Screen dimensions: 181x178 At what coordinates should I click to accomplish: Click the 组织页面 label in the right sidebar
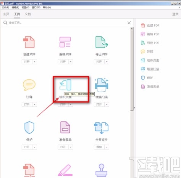[x=153, y=60]
